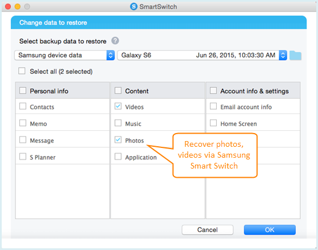Click the S Planner label text

[x=42, y=157]
